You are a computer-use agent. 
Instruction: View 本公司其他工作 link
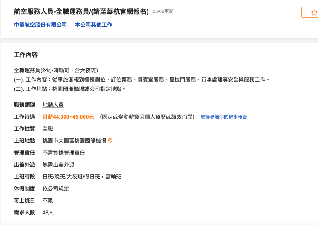[x=93, y=25]
